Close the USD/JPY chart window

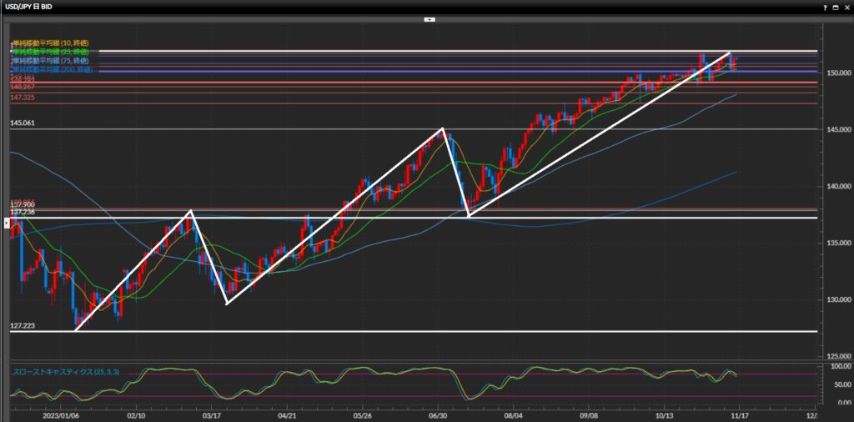[846, 7]
